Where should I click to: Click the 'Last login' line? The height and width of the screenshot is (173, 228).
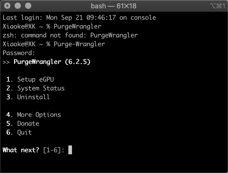(79, 18)
